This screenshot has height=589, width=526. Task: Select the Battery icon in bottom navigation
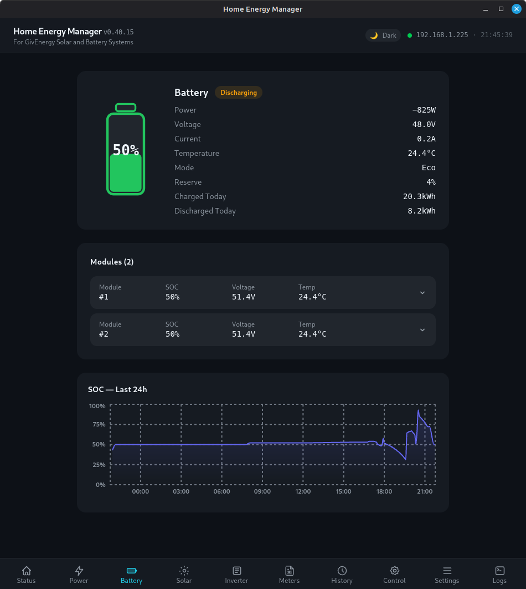click(132, 571)
